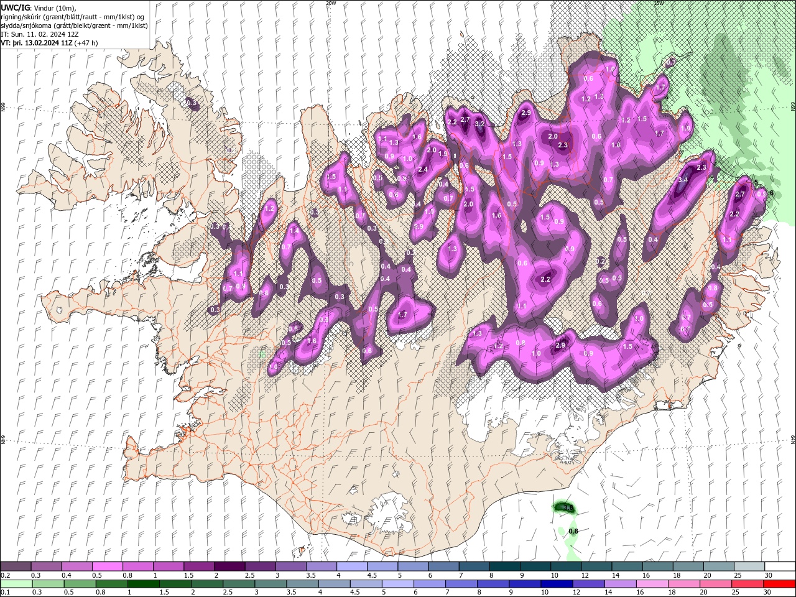The width and height of the screenshot is (796, 597).
Task: Pick the top-row swatch between 18 and 20
Action: (x=688, y=567)
